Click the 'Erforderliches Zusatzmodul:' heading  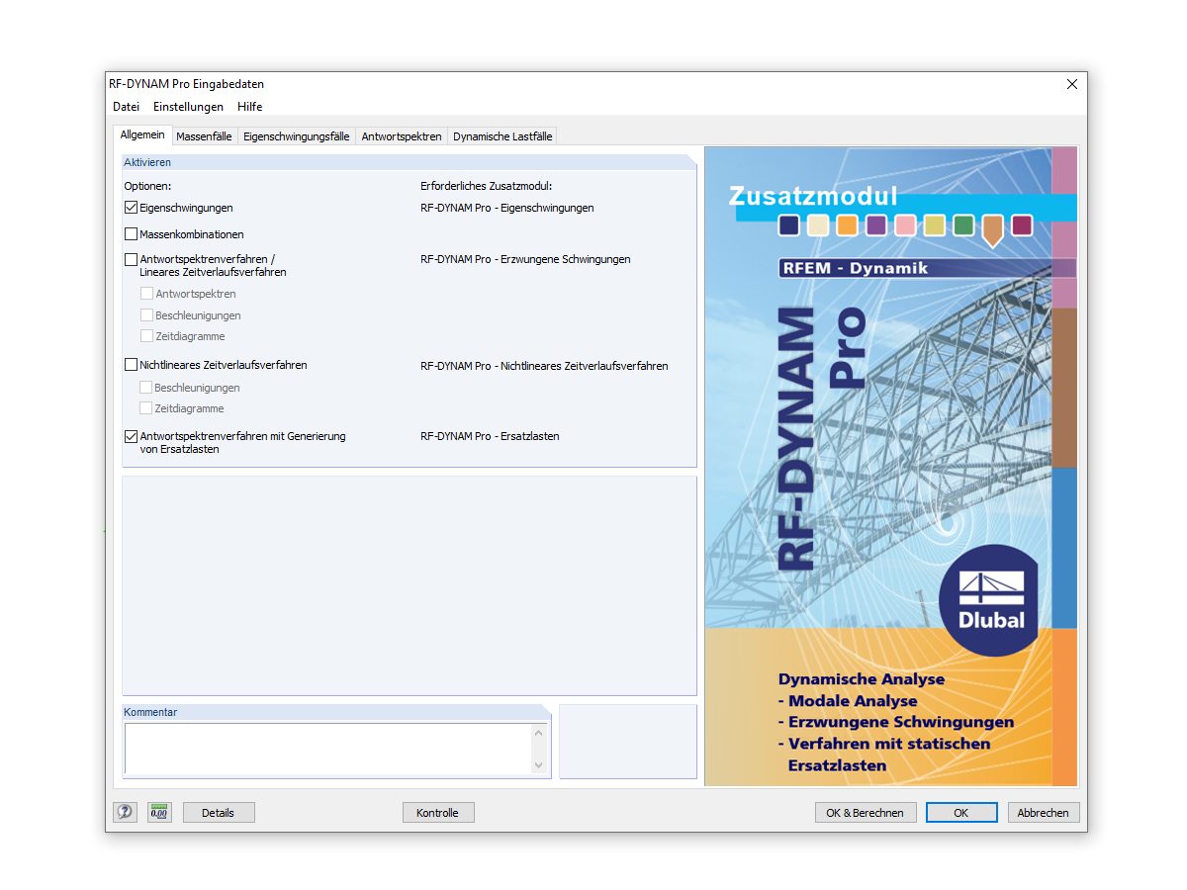click(x=486, y=186)
